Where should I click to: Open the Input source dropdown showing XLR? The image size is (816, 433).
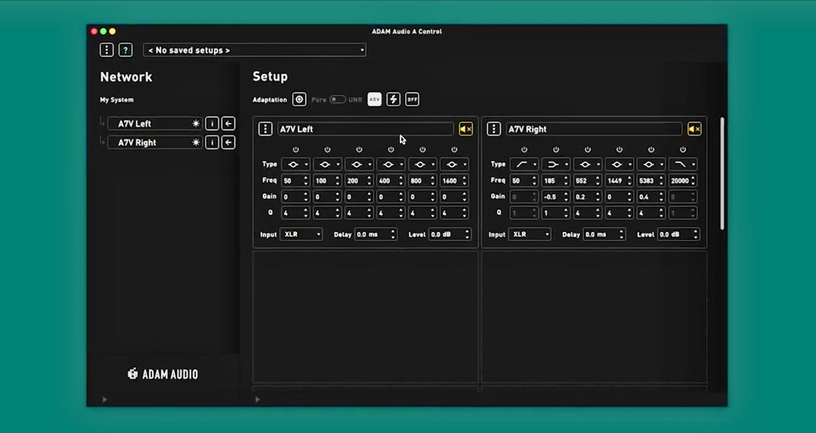point(301,234)
